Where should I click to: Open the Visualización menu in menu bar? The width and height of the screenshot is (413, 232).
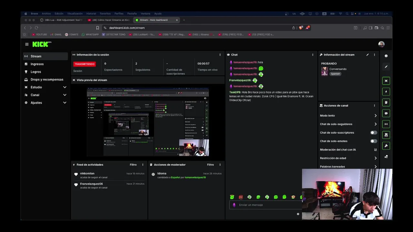(x=75, y=14)
